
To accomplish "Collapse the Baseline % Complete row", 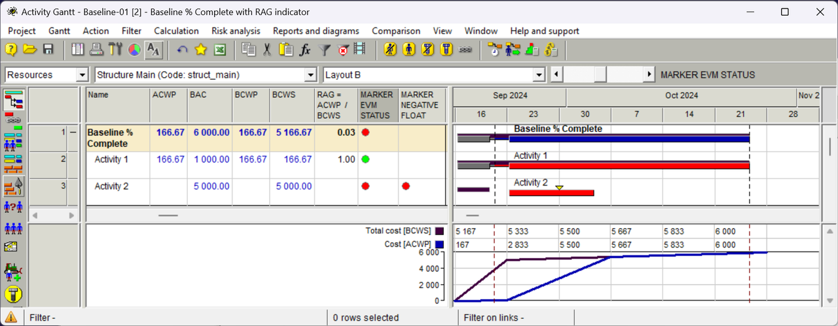I will click(73, 132).
